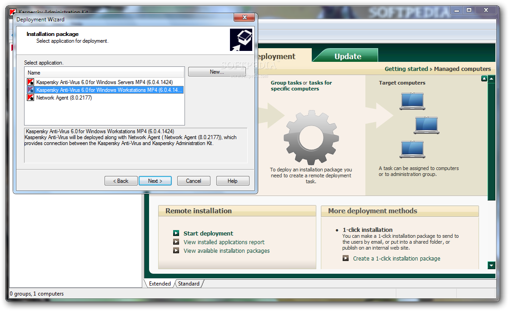Click the Network Agent package icon
Screen dimensions: 509x311
point(30,98)
